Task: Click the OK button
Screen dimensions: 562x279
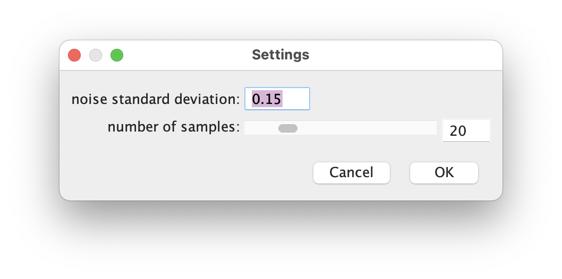Action: (444, 173)
